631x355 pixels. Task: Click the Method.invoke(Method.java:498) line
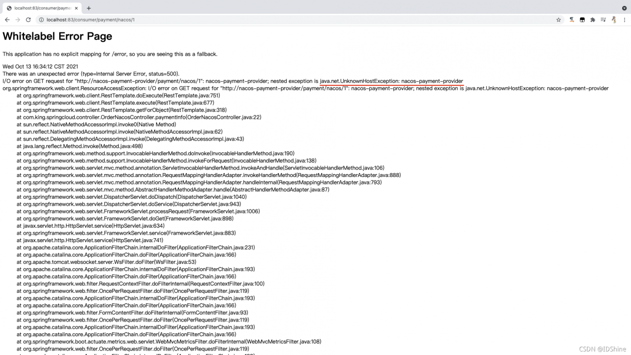click(x=80, y=146)
